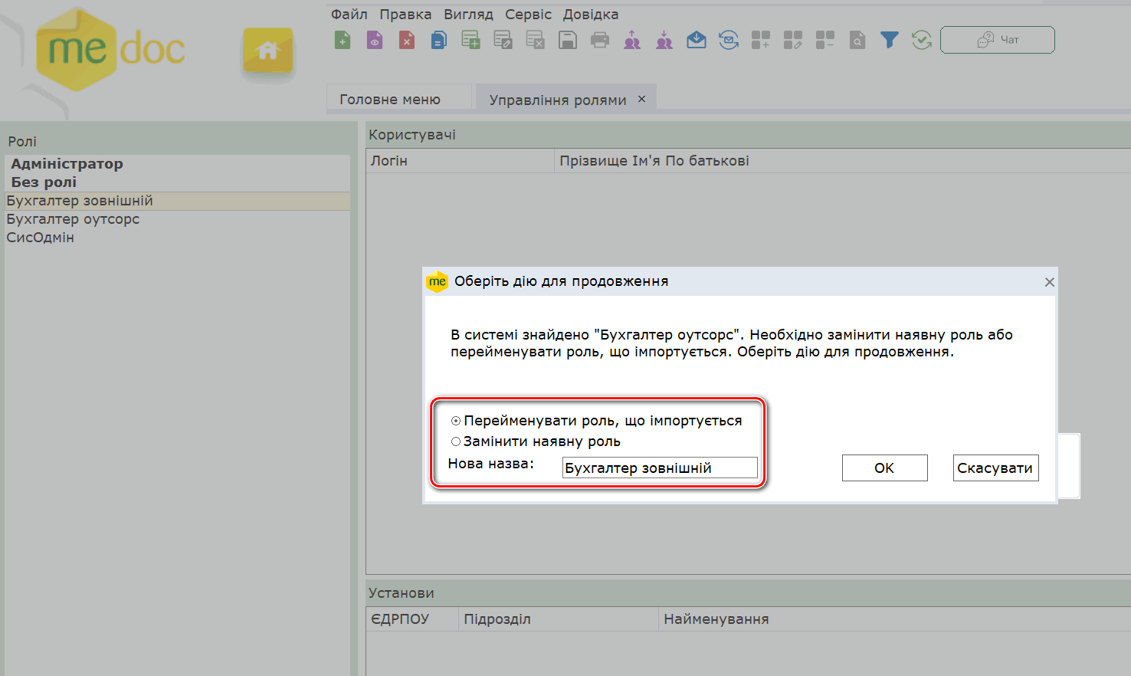Click the export users up-arrow icon
The width and height of the screenshot is (1131, 676).
pyautogui.click(x=632, y=40)
